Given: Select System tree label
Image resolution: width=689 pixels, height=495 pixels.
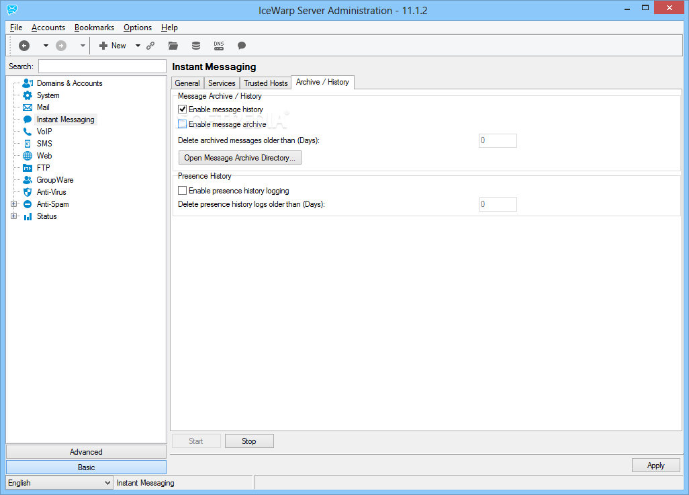Looking at the screenshot, I should point(48,95).
